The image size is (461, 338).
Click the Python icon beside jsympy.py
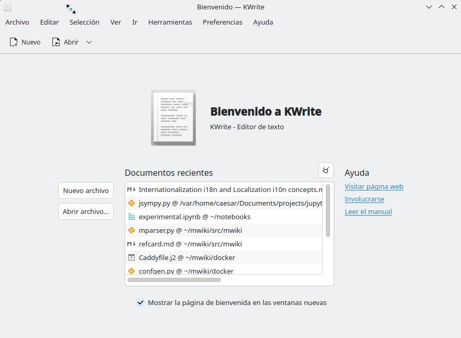(x=131, y=203)
